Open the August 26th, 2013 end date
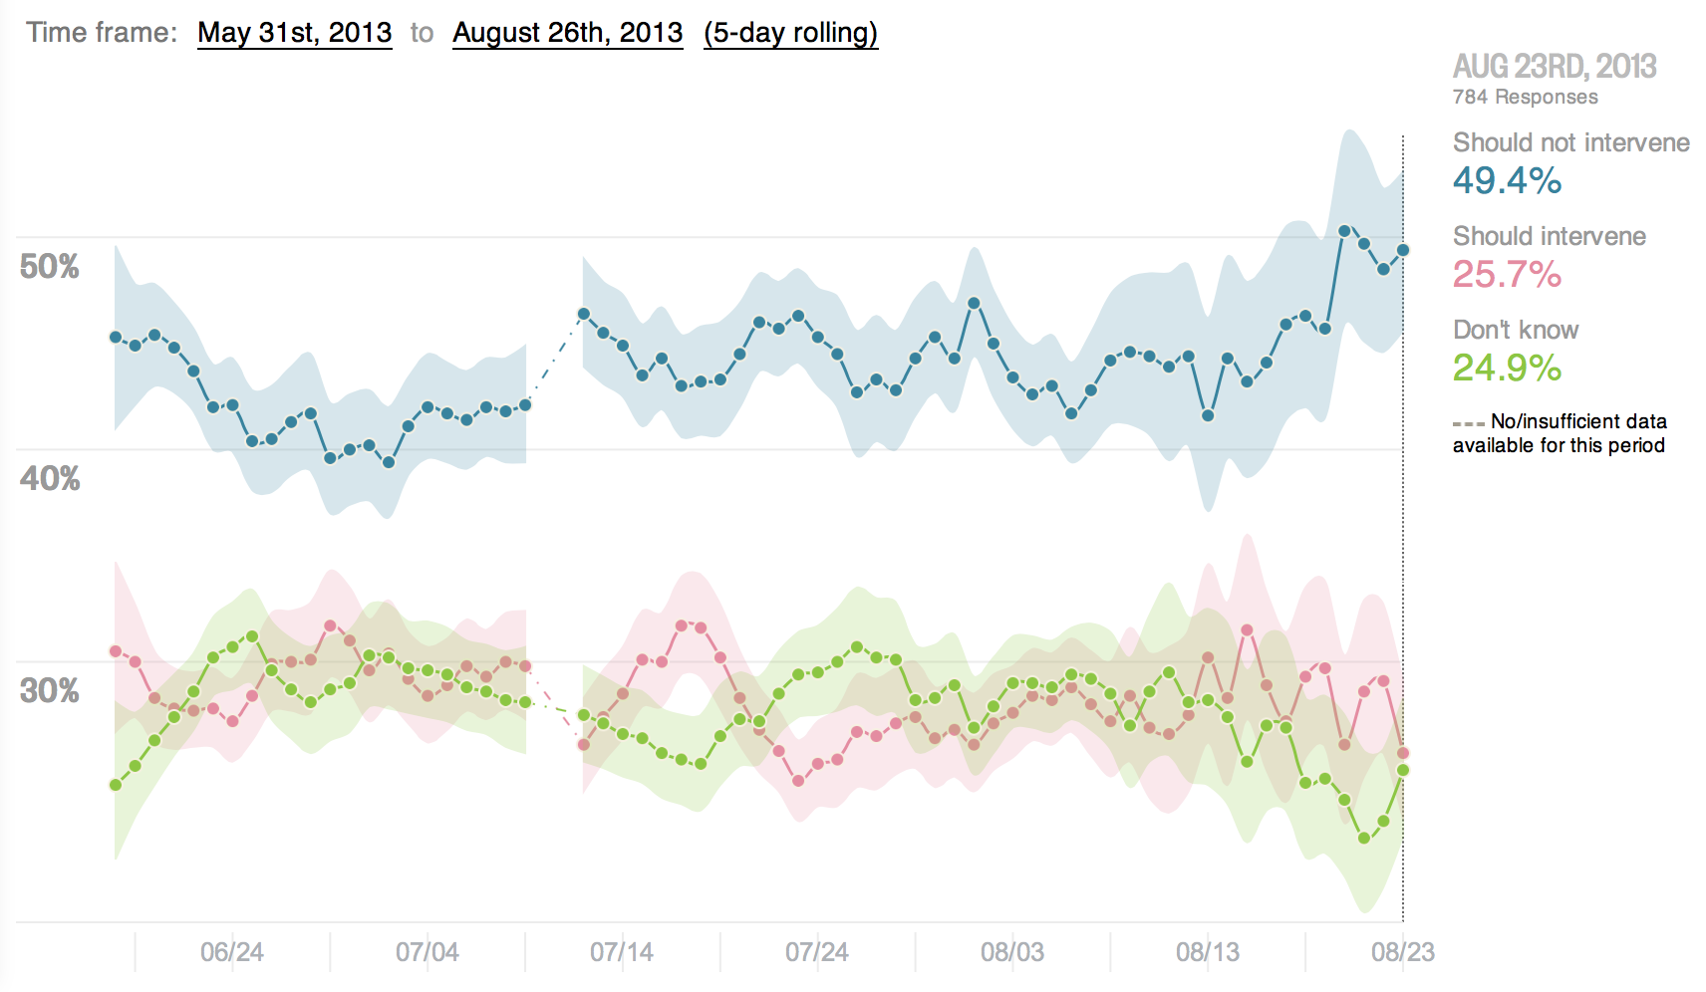1706x992 pixels. click(x=567, y=33)
